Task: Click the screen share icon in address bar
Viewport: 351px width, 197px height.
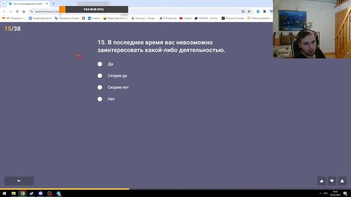Action: pyautogui.click(x=243, y=11)
